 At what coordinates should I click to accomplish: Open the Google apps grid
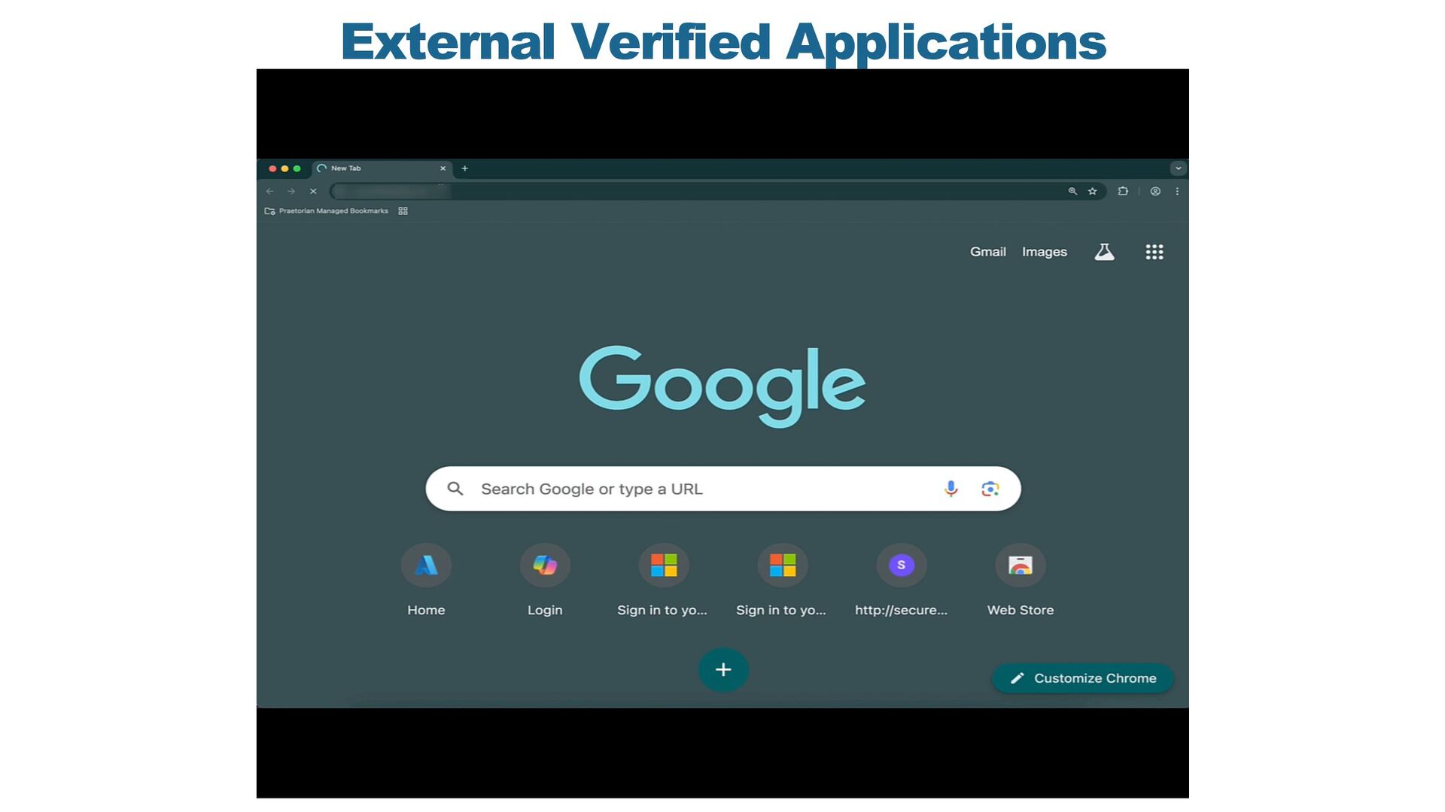pos(1154,252)
